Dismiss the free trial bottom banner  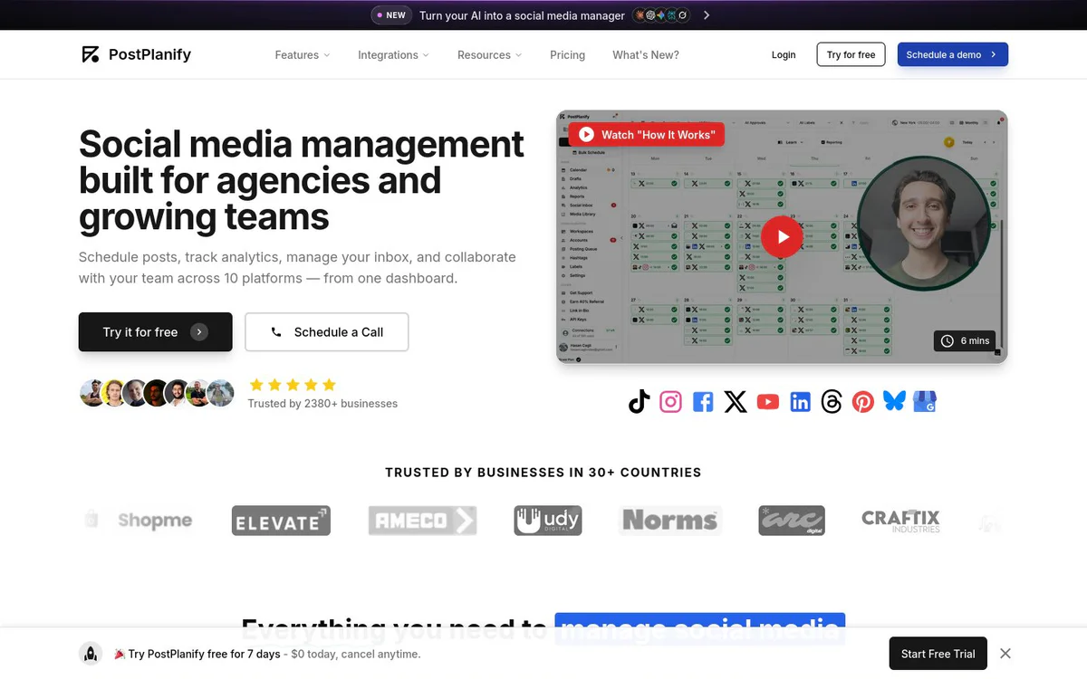(x=1005, y=654)
